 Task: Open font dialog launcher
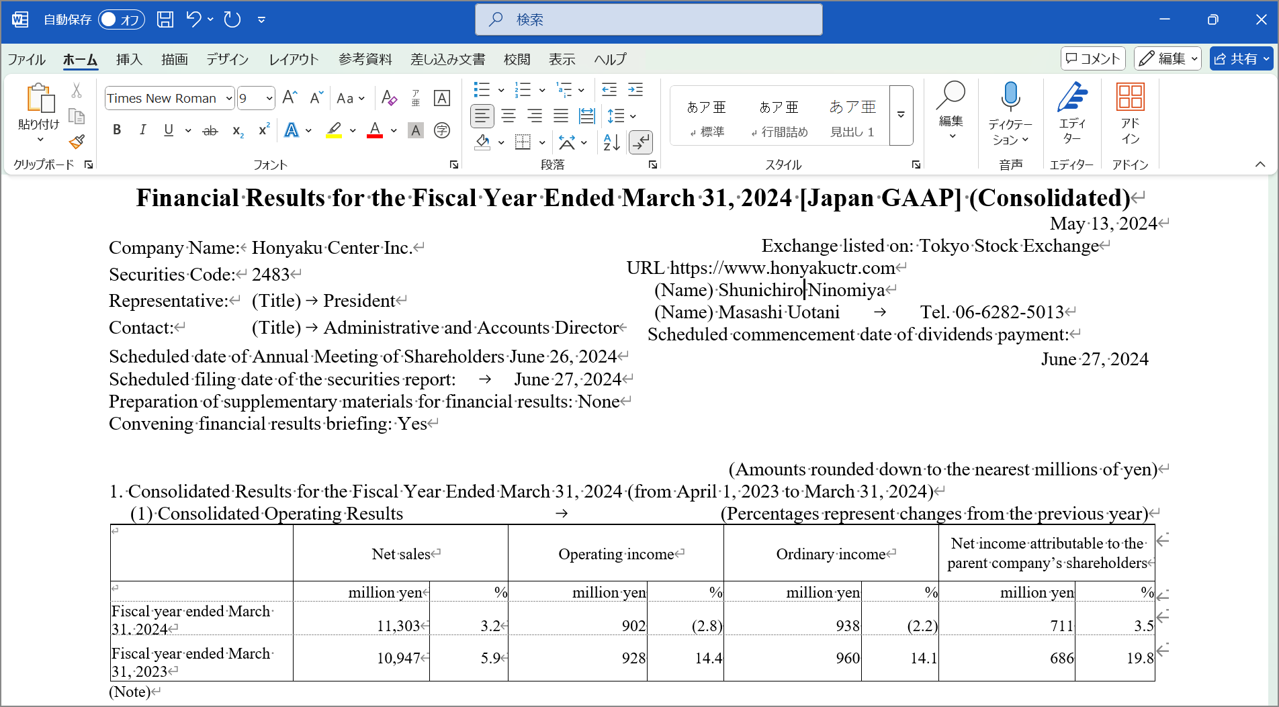[x=454, y=164]
